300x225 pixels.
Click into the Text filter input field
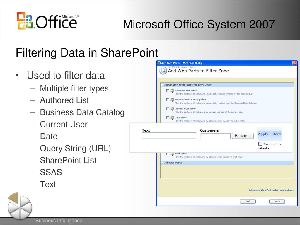pos(169,135)
